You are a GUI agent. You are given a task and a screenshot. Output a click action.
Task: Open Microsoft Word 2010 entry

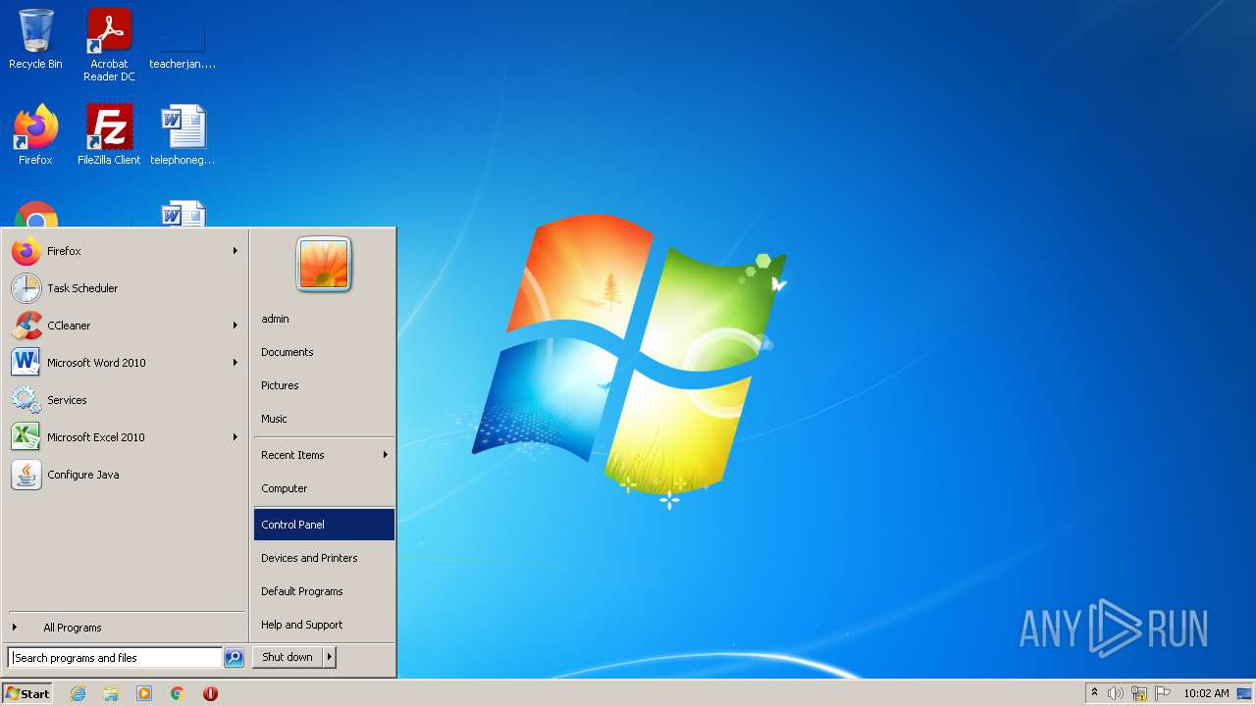[x=125, y=363]
